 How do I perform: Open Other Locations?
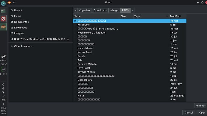click(40, 46)
